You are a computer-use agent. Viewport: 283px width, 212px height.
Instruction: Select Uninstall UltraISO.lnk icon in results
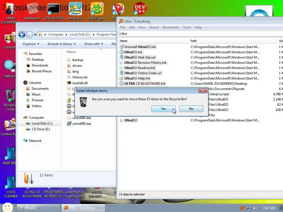point(122,47)
